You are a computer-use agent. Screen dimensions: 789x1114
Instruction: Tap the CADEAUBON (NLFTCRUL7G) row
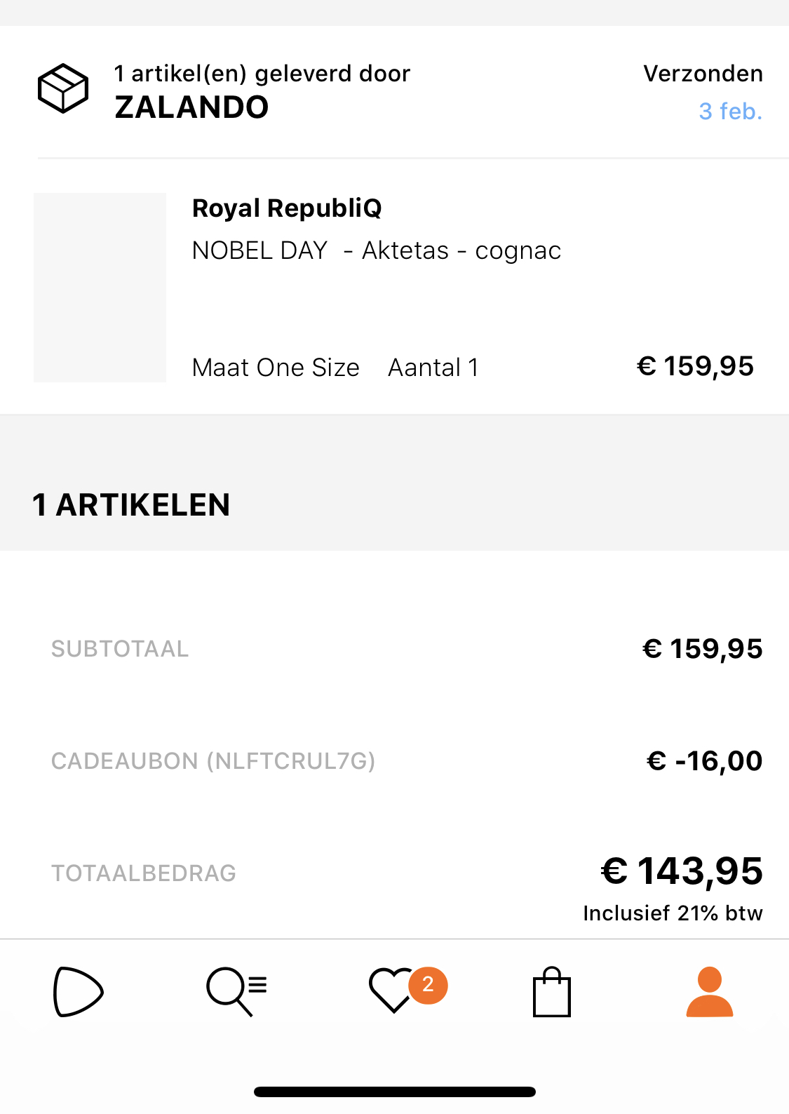394,761
